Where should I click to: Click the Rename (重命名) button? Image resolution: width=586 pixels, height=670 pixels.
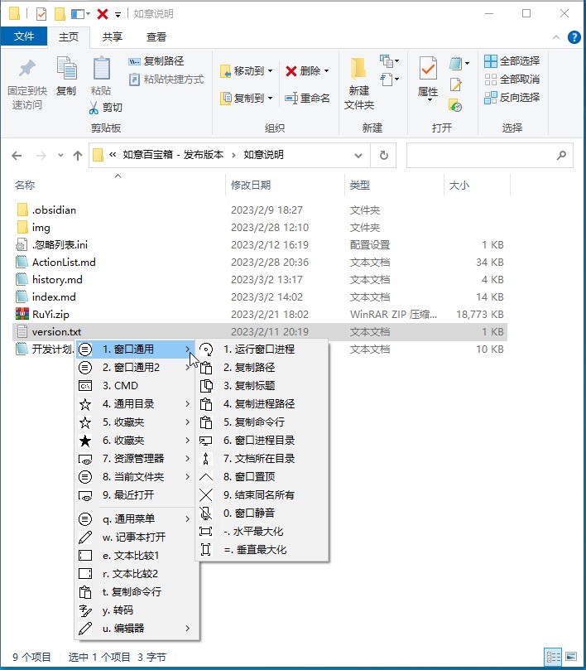(x=308, y=99)
